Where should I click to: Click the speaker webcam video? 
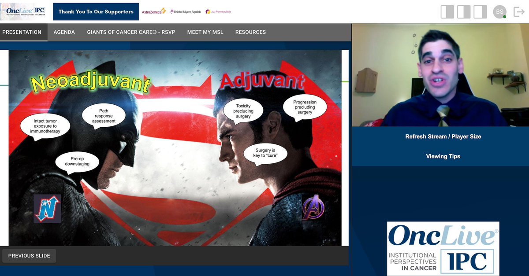coord(440,75)
